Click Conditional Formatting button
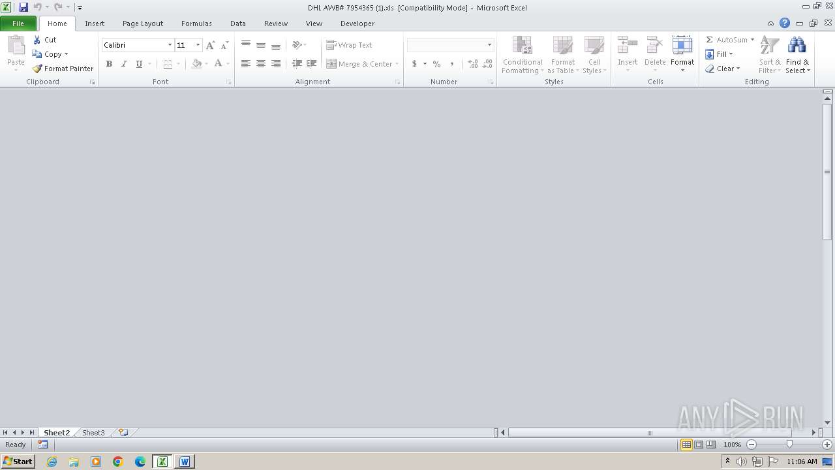Image resolution: width=835 pixels, height=470 pixels. (x=523, y=54)
